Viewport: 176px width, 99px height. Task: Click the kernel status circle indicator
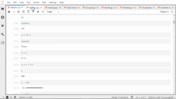(172, 12)
